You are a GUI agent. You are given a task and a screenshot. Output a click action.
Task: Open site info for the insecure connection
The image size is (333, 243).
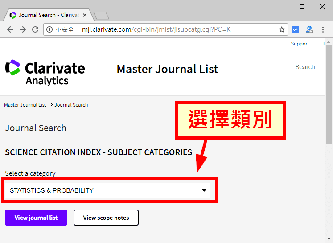(49, 30)
